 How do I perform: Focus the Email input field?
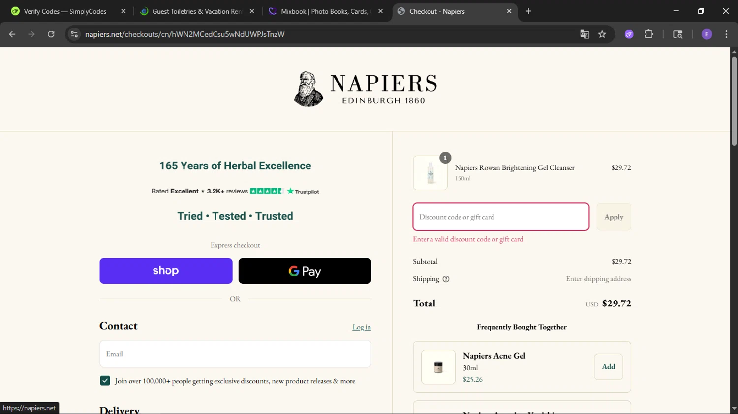[x=235, y=354]
